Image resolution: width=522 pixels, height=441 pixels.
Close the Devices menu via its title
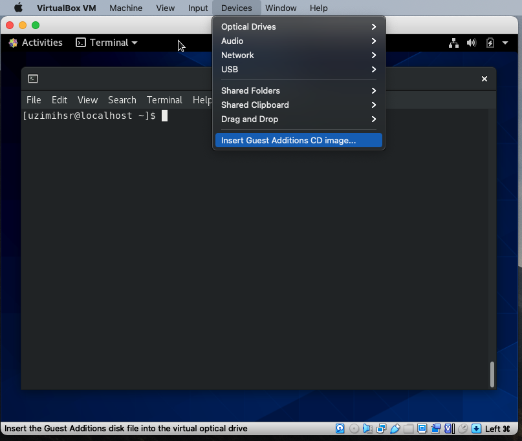[236, 8]
